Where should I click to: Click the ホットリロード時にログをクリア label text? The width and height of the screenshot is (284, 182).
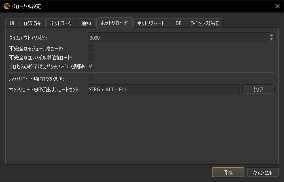coord(36,79)
